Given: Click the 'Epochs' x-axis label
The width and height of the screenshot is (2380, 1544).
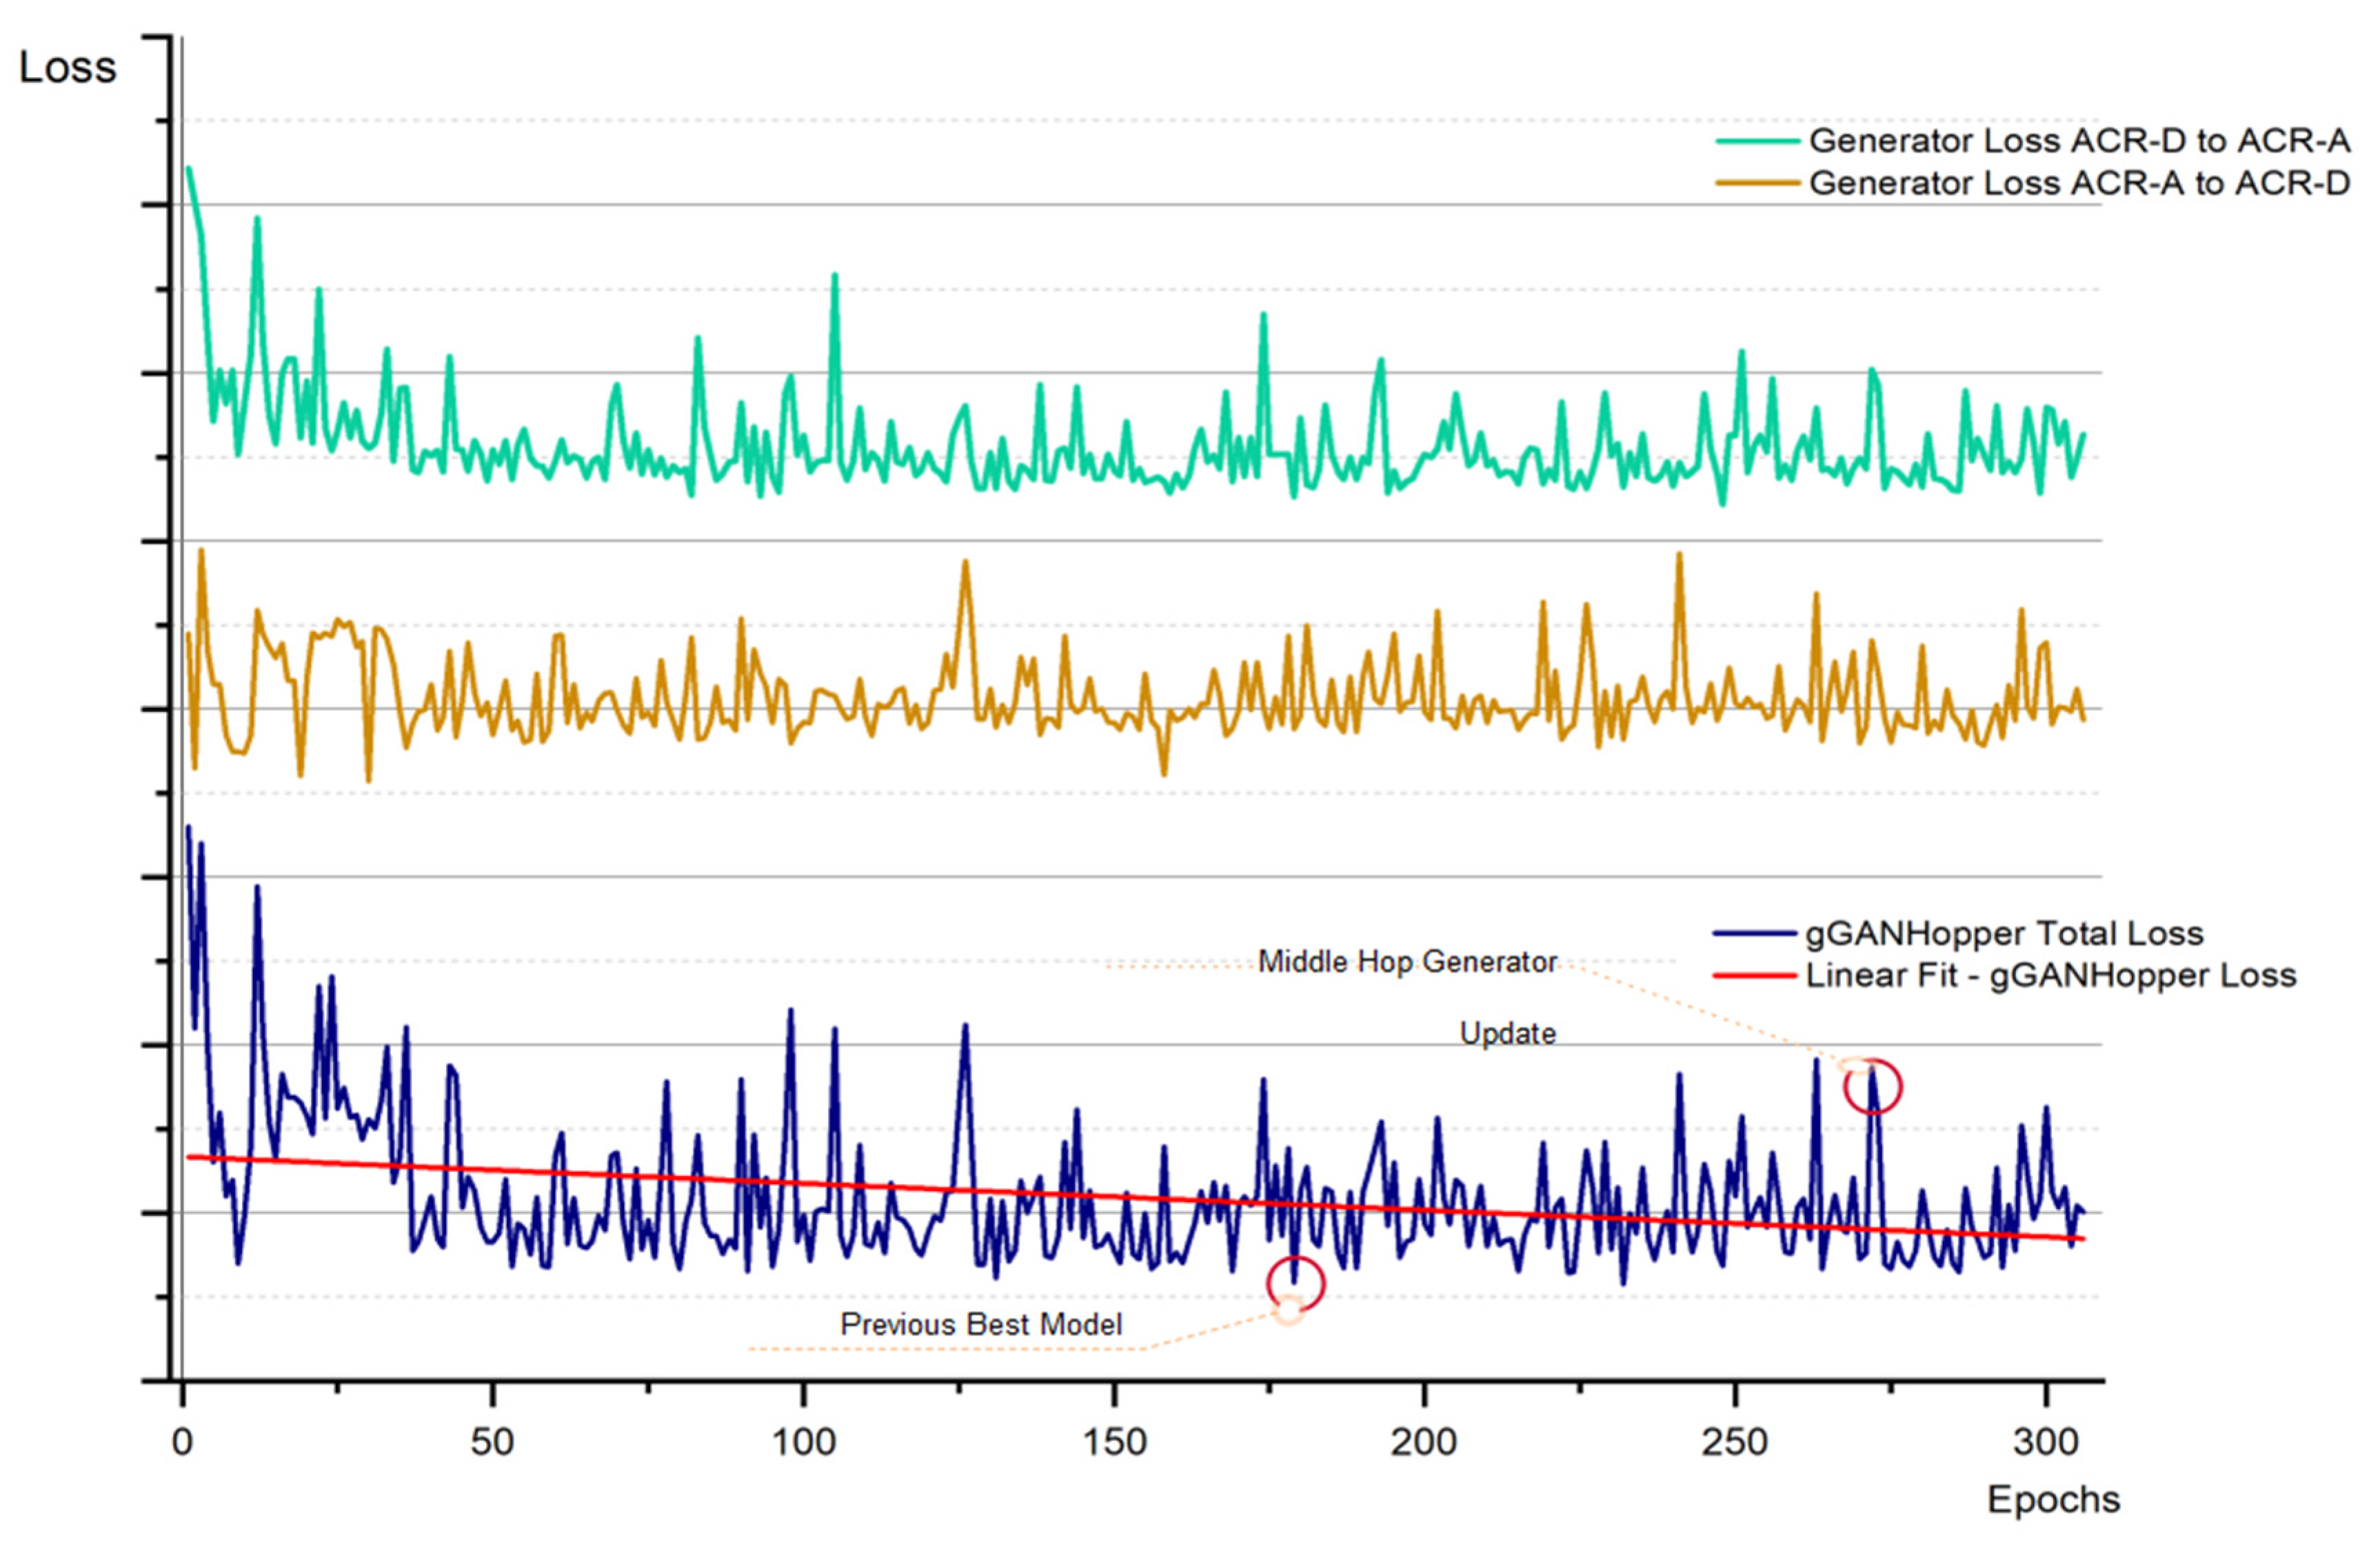Looking at the screenshot, I should pos(2053,1500).
